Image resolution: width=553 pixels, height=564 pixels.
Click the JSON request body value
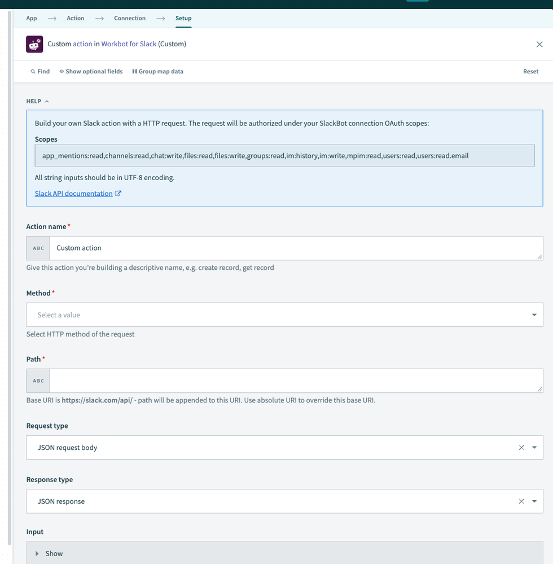click(x=67, y=448)
